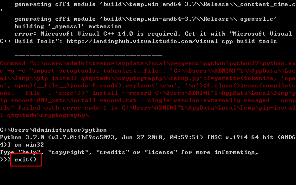
Task: Click the exit() command at the prompt
Action: [x=25, y=160]
